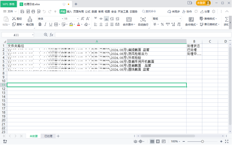Screen dimensions: 232x145
Task: Select cell B3 处理中...
Action: [194, 54]
